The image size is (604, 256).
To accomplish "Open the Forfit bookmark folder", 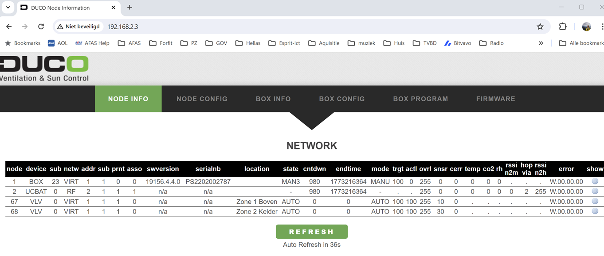I will [161, 43].
